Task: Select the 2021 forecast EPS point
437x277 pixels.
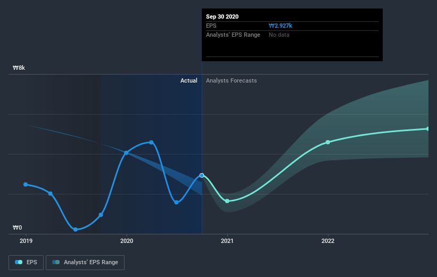Action: click(x=227, y=201)
